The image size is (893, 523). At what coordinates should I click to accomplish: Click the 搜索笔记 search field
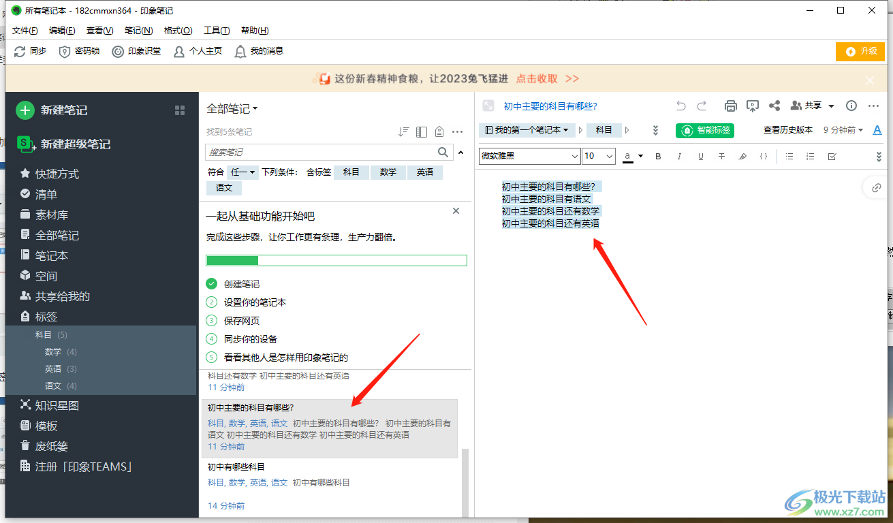tap(320, 152)
